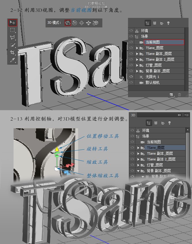The width and height of the screenshot is (192, 244).
Task: Filter by lights in lower 3D panel
Action: coord(170,123)
